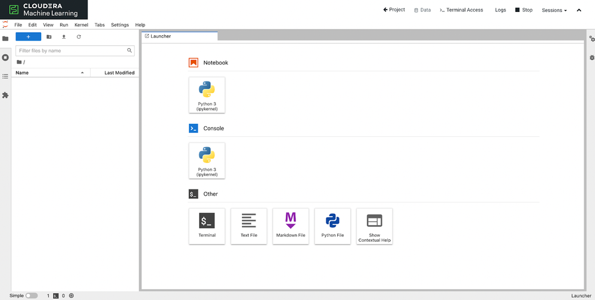Open Table of Contents sidebar icon
Screen dimensions: 595x300
pyautogui.click(x=5, y=76)
